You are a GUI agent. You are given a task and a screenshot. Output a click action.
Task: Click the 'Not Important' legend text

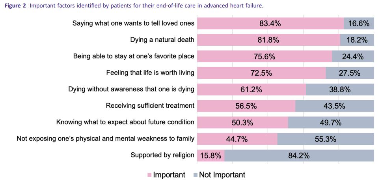click(x=222, y=175)
